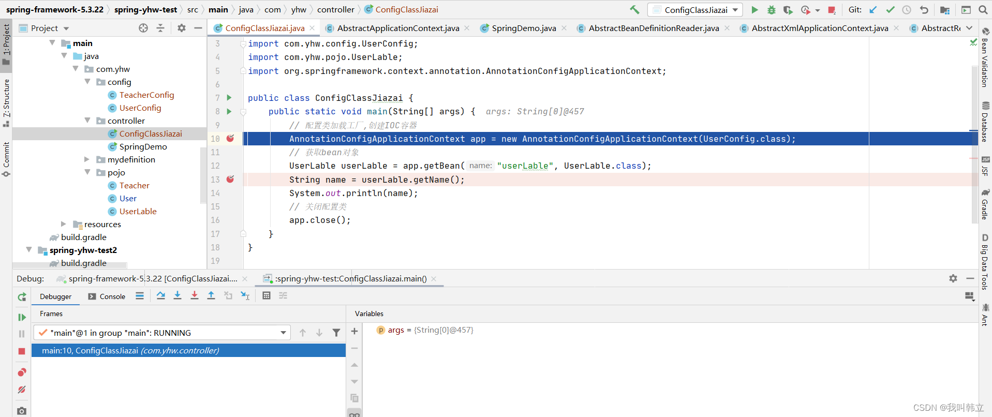Click Force Step Into red arrow

tap(195, 295)
